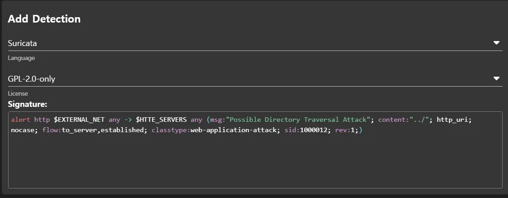
Task: Click the 'Add Detection' heading
Action: tap(44, 19)
